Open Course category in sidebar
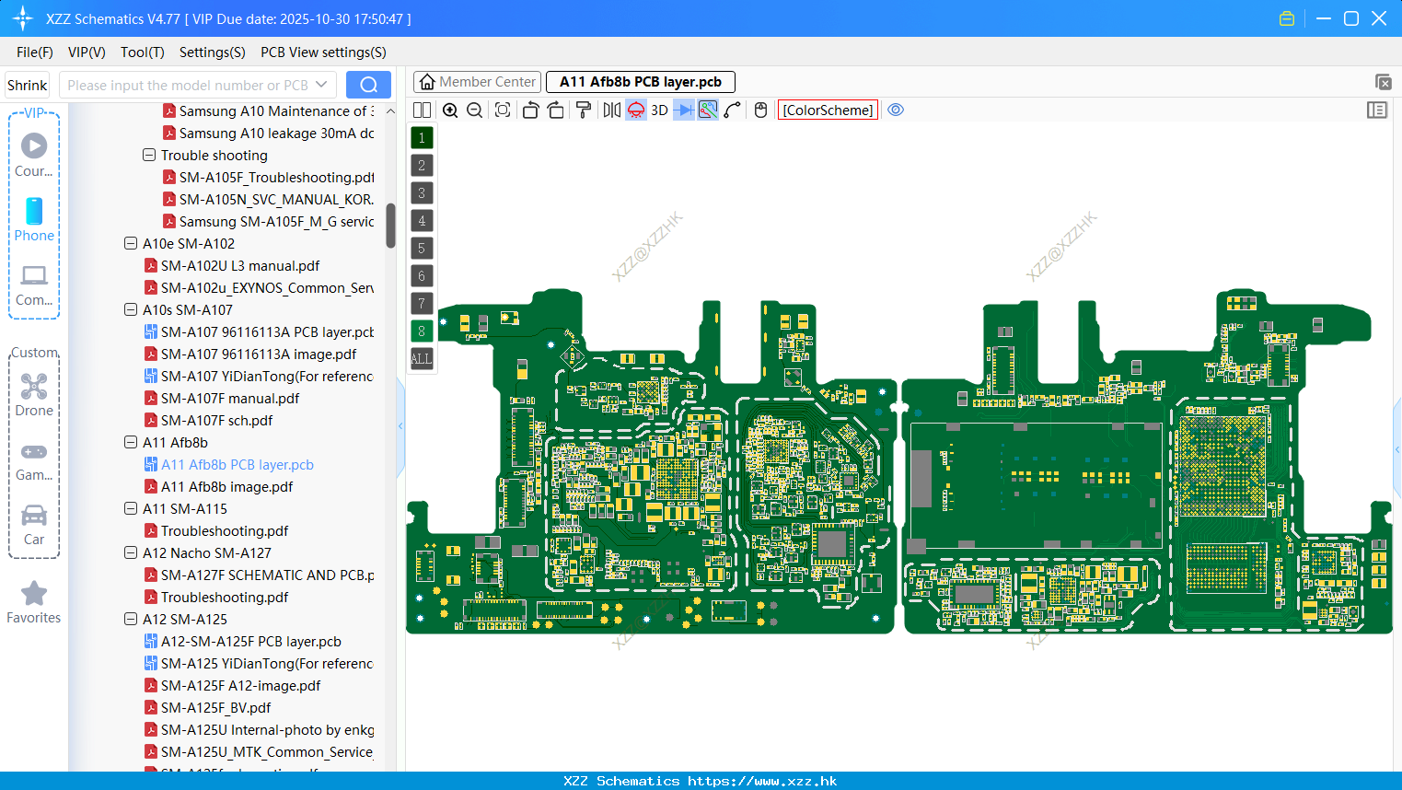The image size is (1402, 790). 34,155
